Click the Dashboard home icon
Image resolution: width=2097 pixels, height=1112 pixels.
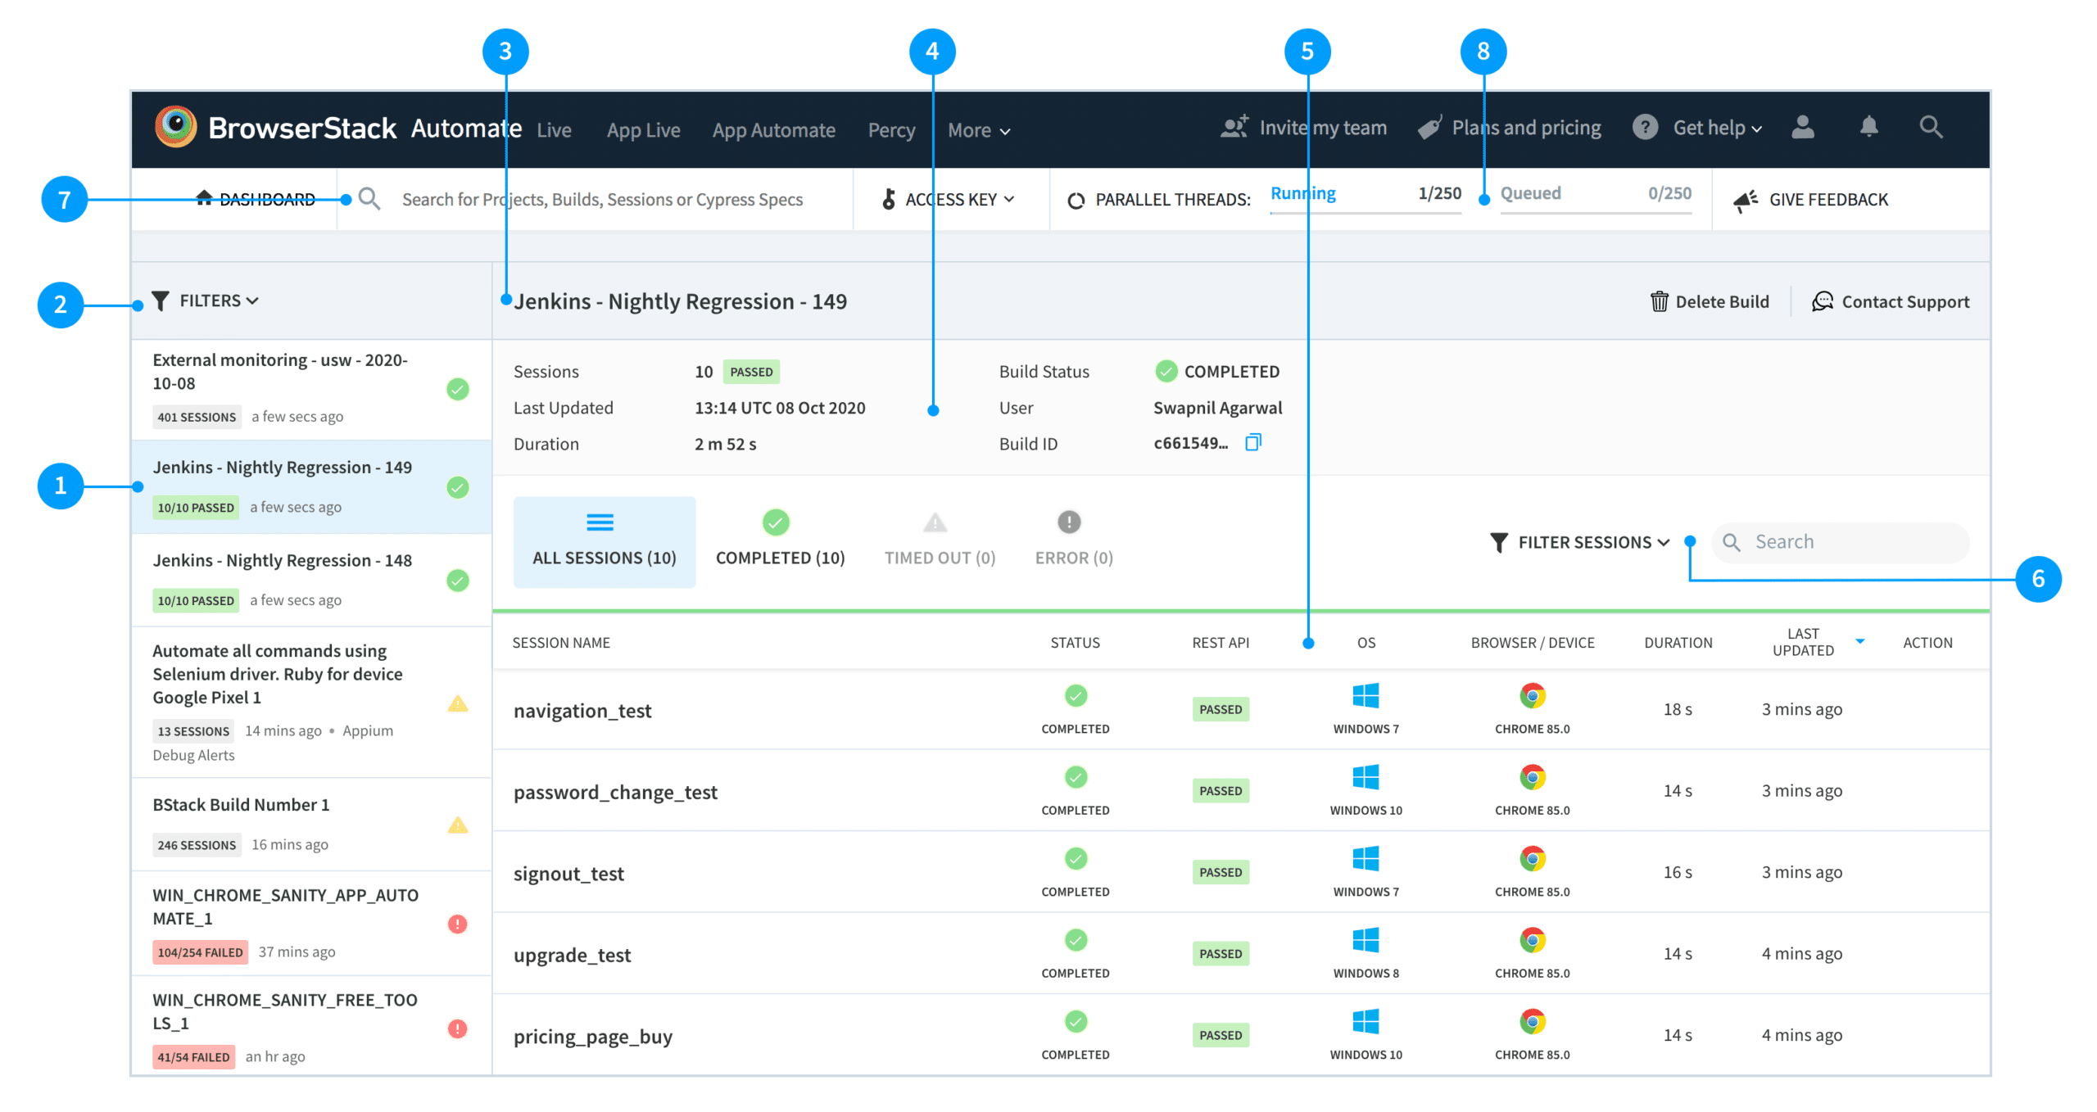(x=204, y=199)
